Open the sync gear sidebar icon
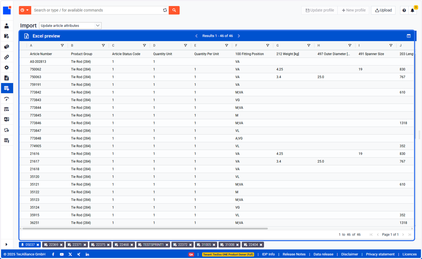 click(x=6, y=130)
